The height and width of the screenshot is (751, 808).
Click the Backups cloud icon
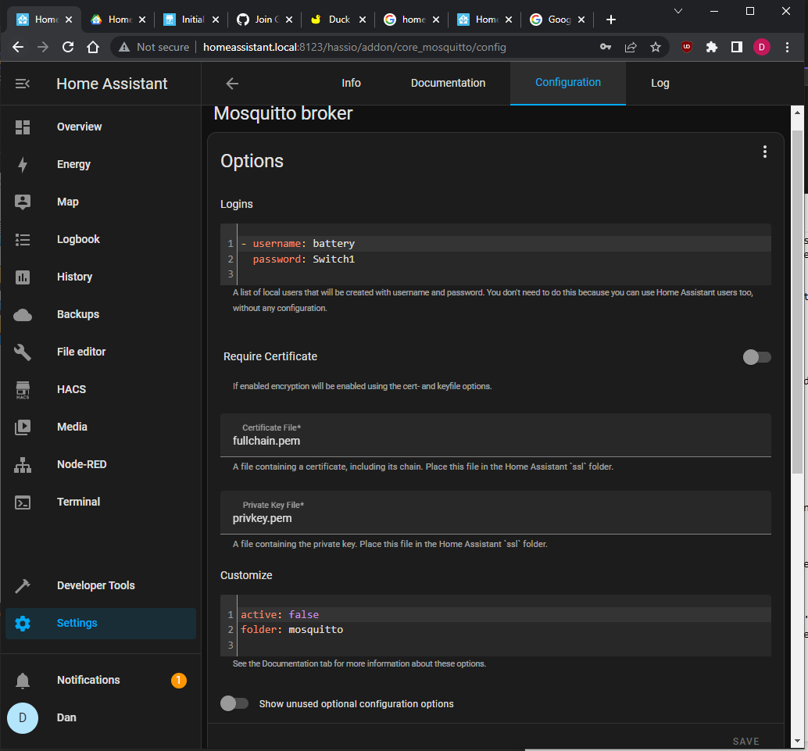[23, 315]
